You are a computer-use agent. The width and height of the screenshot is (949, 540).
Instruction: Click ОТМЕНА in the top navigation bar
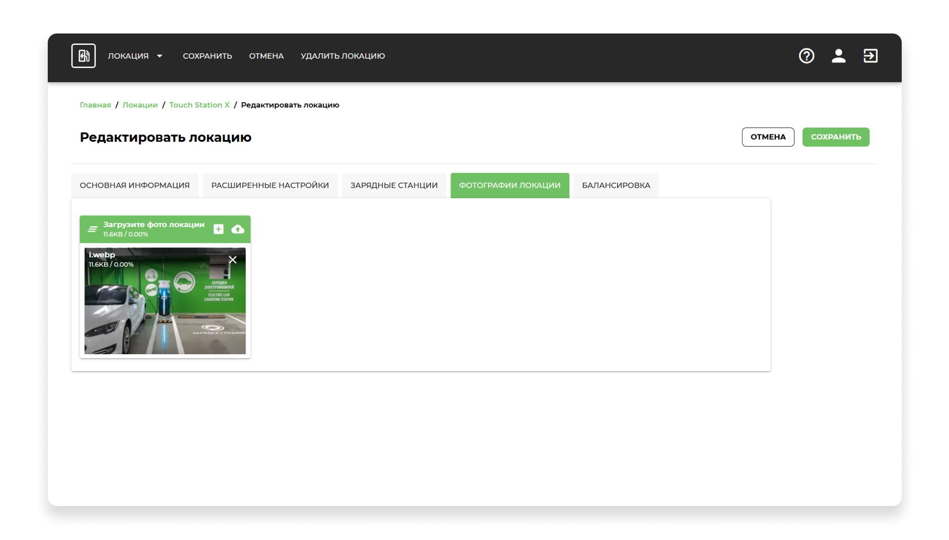[x=266, y=56]
